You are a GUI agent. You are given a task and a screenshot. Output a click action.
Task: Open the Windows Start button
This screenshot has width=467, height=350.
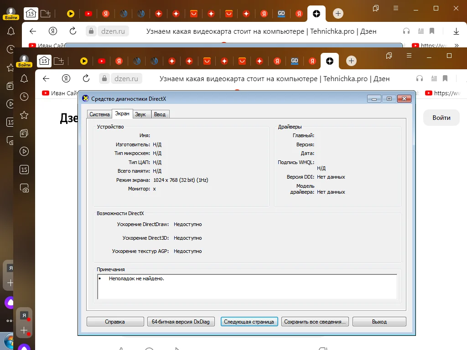[9, 341]
